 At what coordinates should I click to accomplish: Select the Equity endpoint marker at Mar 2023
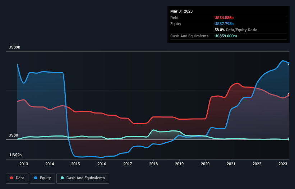(289, 63)
